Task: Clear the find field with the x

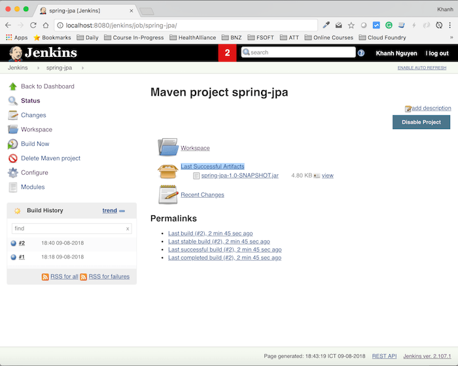Action: (128, 229)
